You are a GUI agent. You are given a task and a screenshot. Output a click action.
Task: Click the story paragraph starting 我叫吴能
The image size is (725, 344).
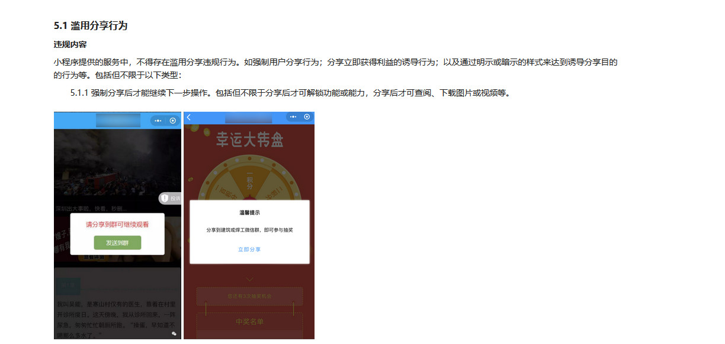tap(117, 319)
